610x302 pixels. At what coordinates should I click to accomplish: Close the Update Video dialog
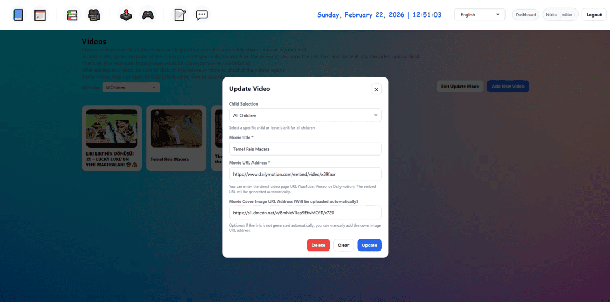(376, 89)
